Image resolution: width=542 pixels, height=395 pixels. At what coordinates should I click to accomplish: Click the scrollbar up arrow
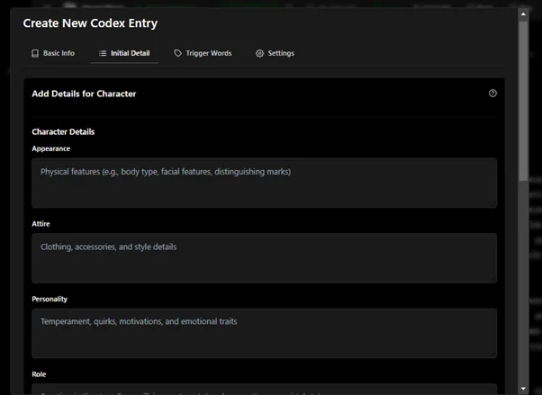(524, 13)
